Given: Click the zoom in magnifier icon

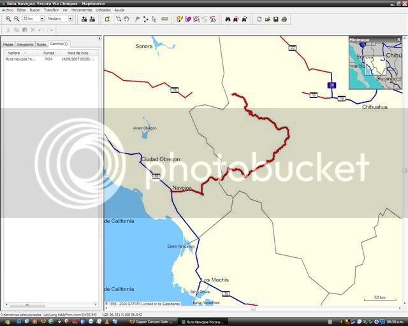Looking at the screenshot, I should click(8, 19).
